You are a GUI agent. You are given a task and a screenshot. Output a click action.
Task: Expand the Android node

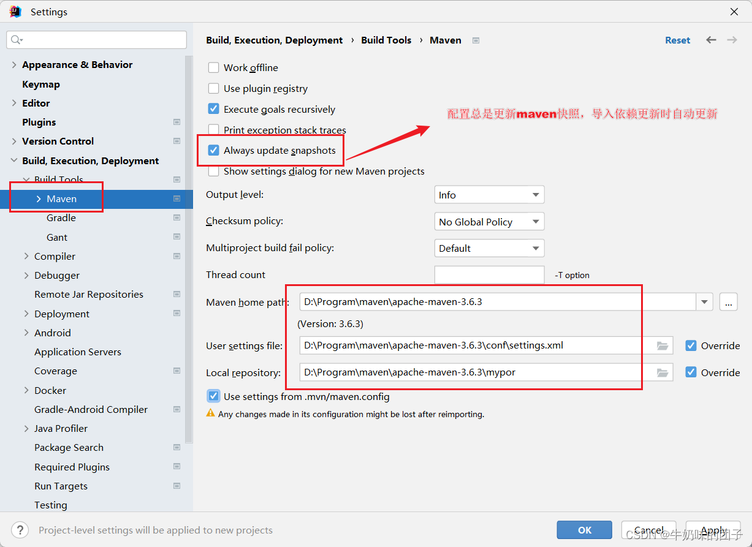(26, 333)
